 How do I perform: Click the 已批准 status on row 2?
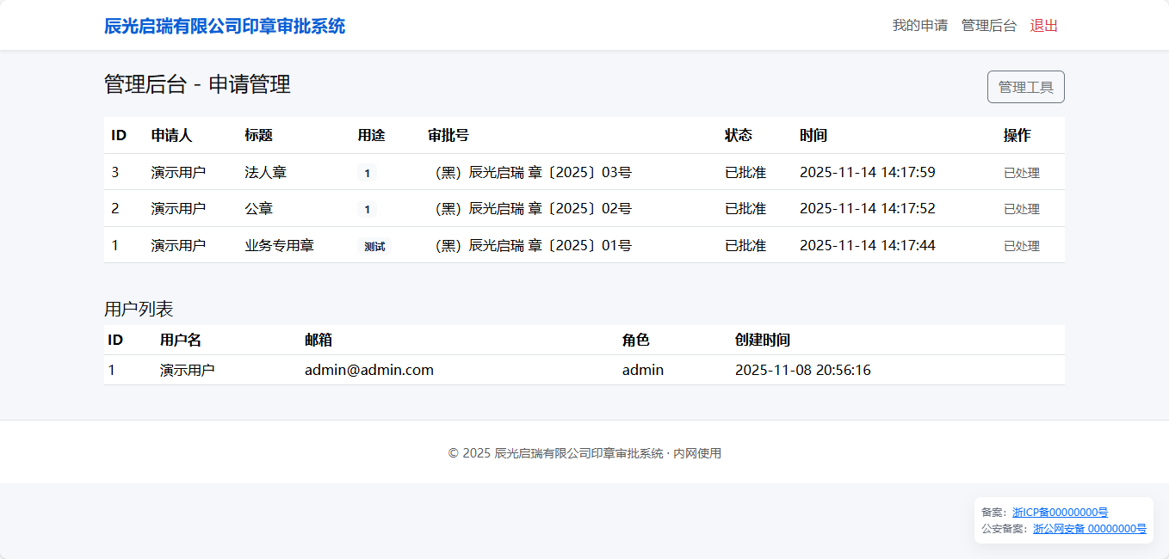pyautogui.click(x=743, y=208)
